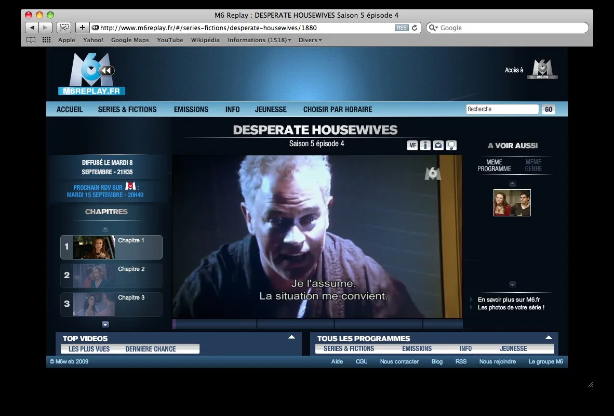Click the M6REPLAY.FR logo
This screenshot has height=416, width=614.
click(x=91, y=74)
